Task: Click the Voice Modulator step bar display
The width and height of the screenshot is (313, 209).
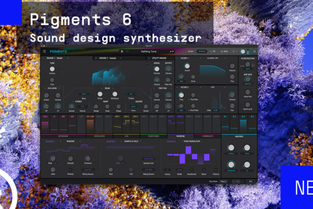Action: click(x=191, y=155)
